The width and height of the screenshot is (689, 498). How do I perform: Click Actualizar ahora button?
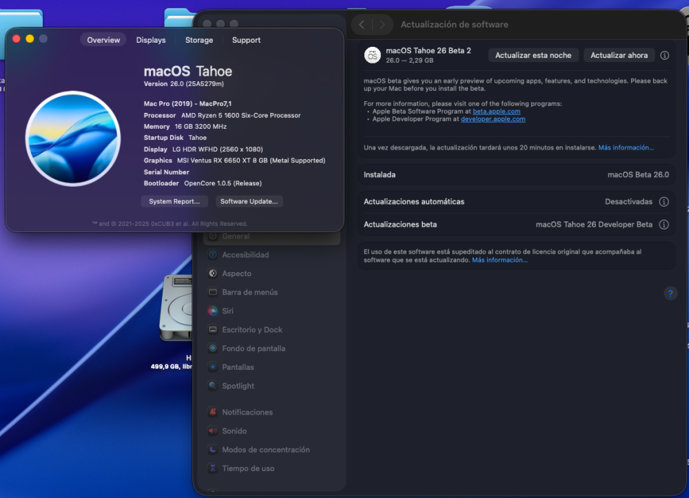[619, 55]
